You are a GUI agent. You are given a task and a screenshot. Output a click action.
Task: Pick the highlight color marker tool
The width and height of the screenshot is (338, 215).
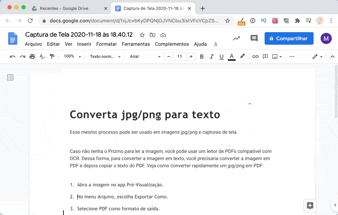pos(242,56)
